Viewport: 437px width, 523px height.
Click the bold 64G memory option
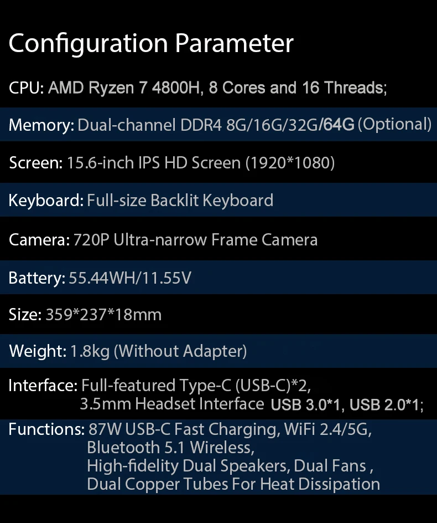[337, 124]
